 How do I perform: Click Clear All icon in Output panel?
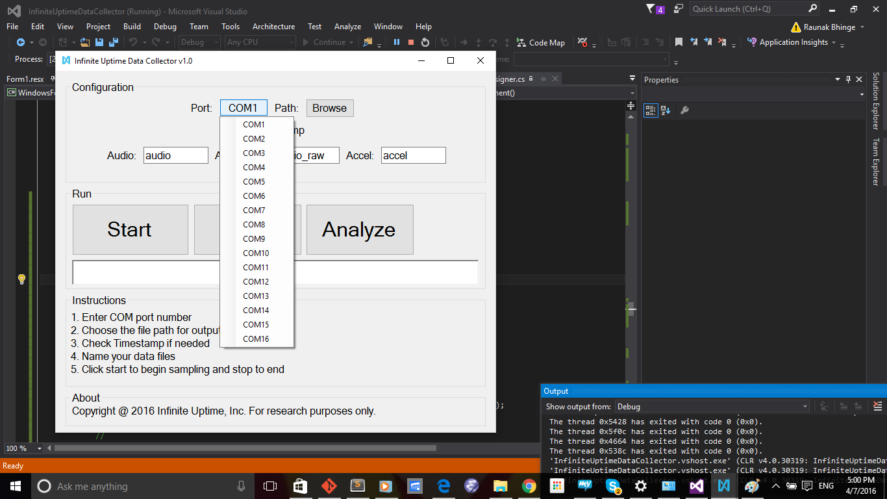tap(878, 406)
